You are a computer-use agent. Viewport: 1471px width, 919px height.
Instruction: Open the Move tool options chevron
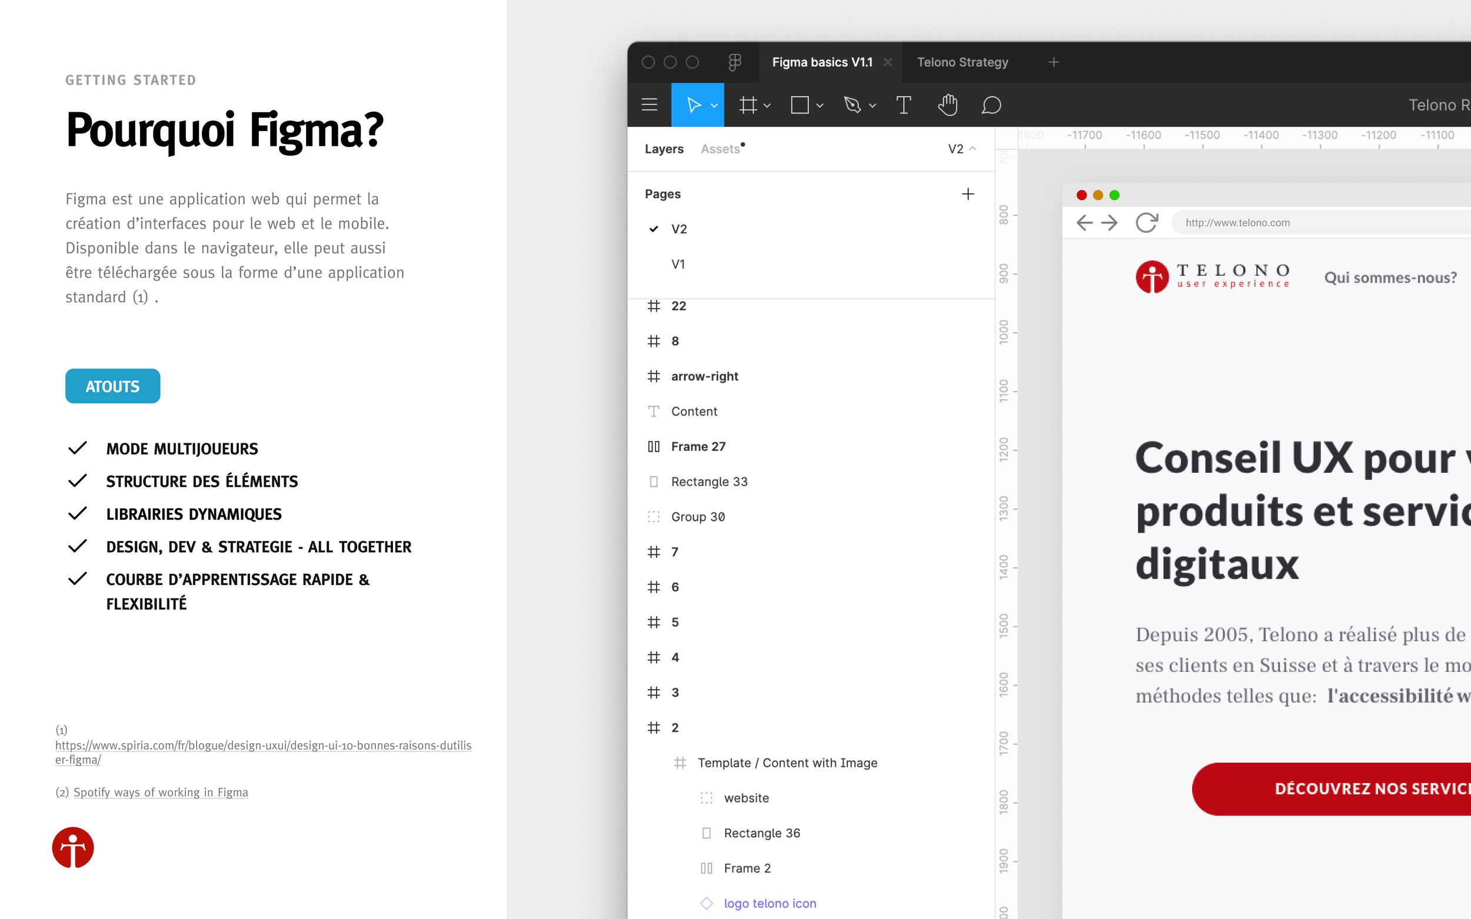[714, 106]
